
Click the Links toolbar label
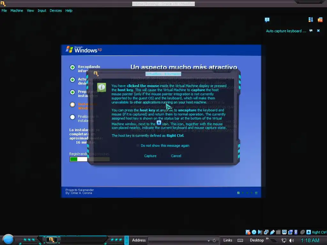pos(228,240)
